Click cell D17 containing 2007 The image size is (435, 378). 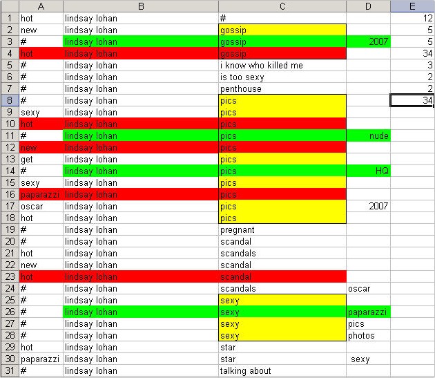(x=368, y=206)
